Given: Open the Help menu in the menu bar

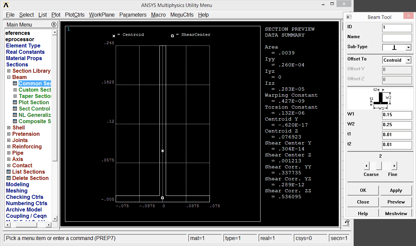Looking at the screenshot, I should 204,15.
